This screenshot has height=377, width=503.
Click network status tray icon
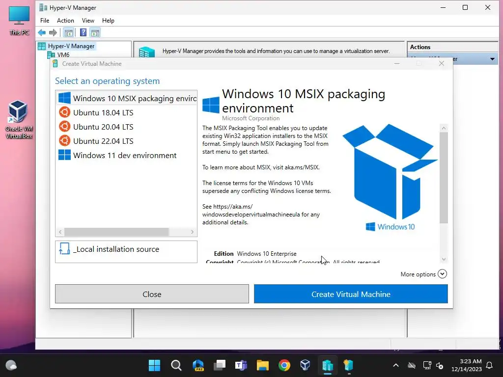427,365
